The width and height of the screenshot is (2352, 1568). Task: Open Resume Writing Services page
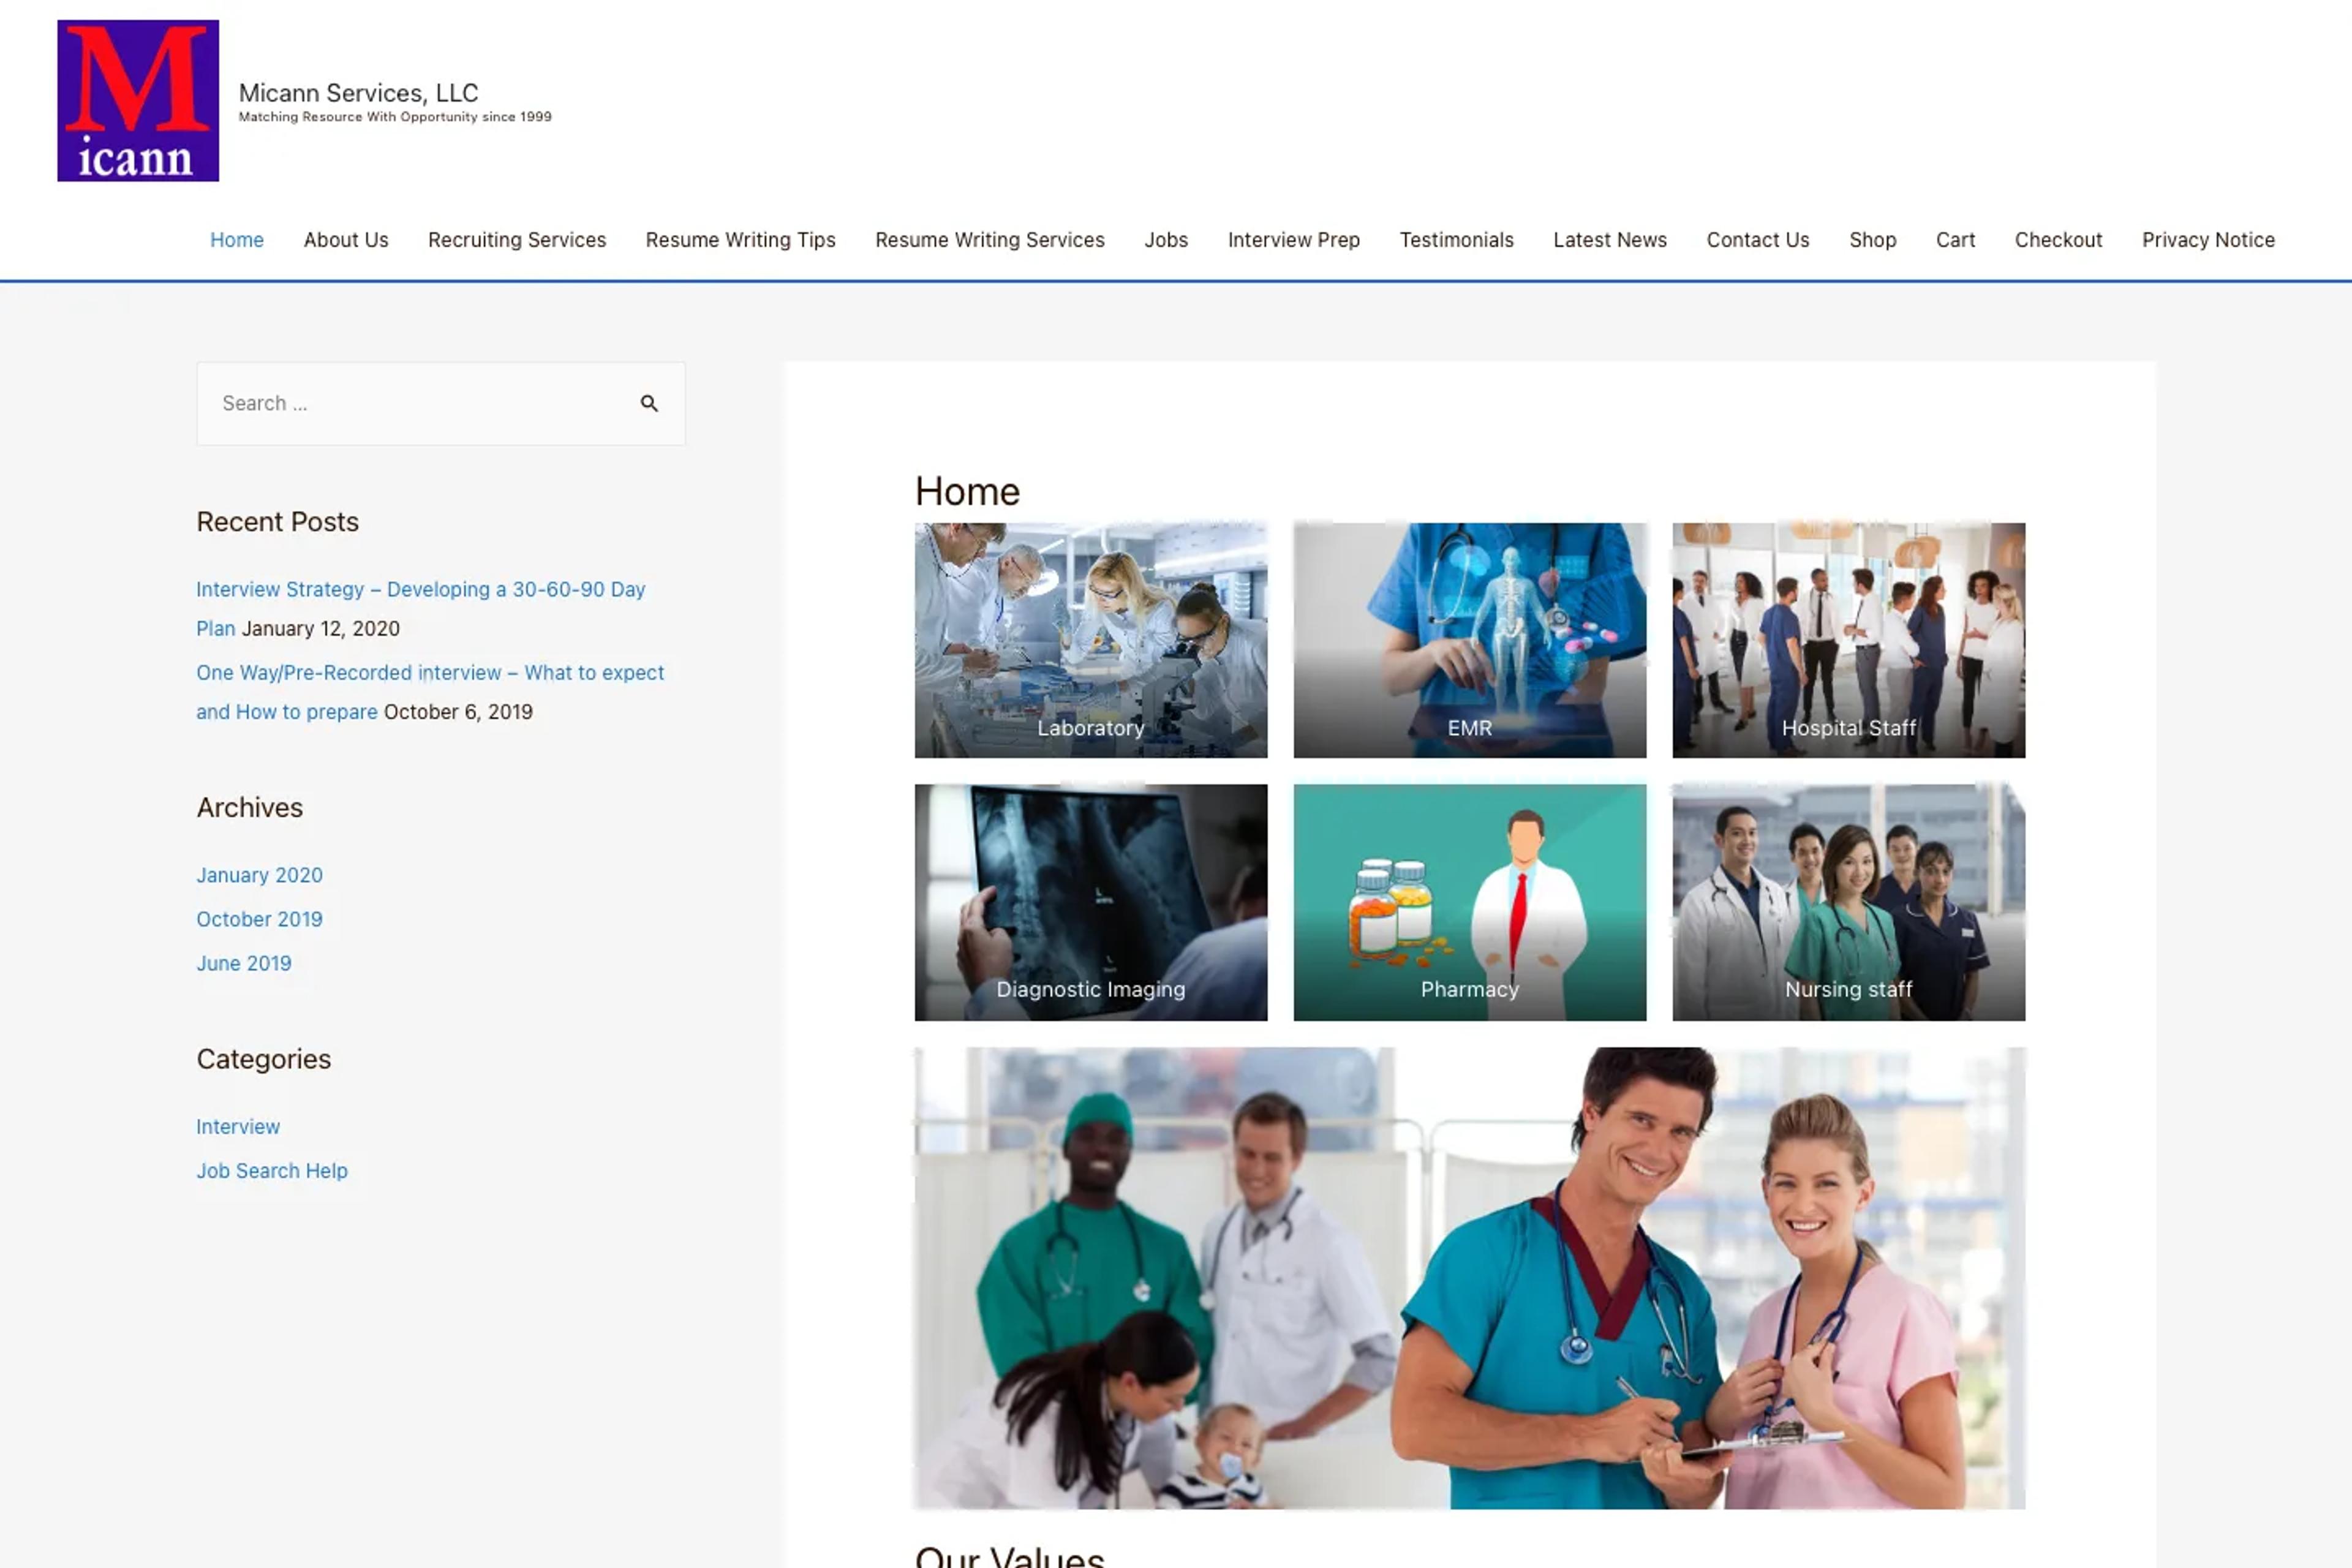point(989,240)
